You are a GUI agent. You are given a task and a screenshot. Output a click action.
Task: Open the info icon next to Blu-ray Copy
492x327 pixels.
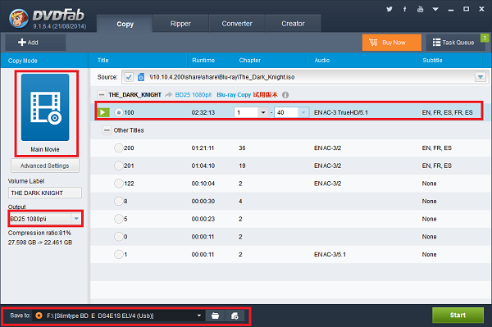tap(285, 95)
